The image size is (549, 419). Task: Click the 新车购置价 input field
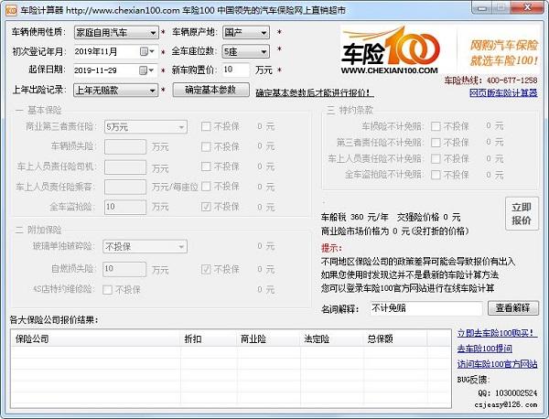pyautogui.click(x=235, y=70)
